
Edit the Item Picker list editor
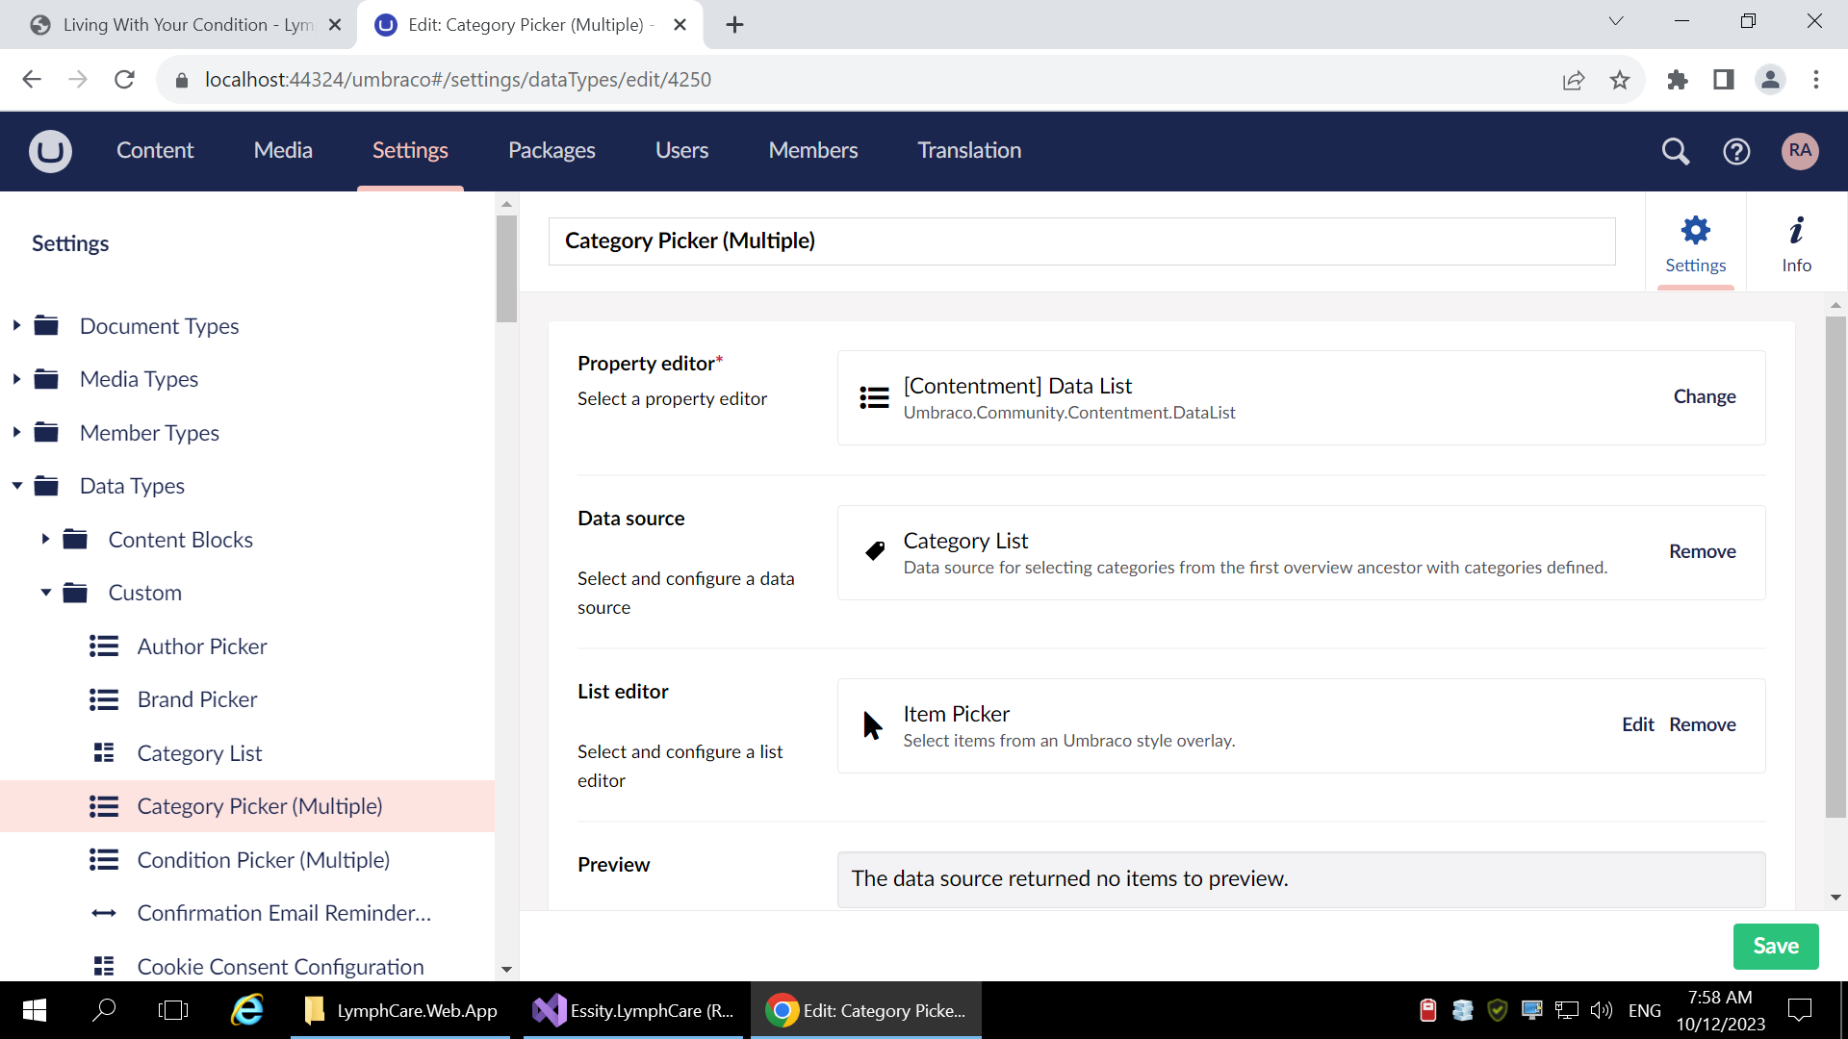coord(1636,723)
